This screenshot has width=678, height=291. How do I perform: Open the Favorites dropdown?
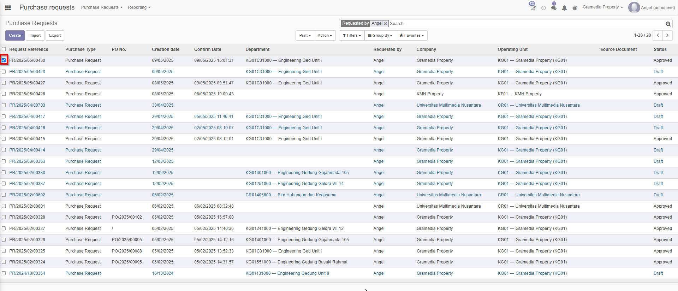click(411, 35)
